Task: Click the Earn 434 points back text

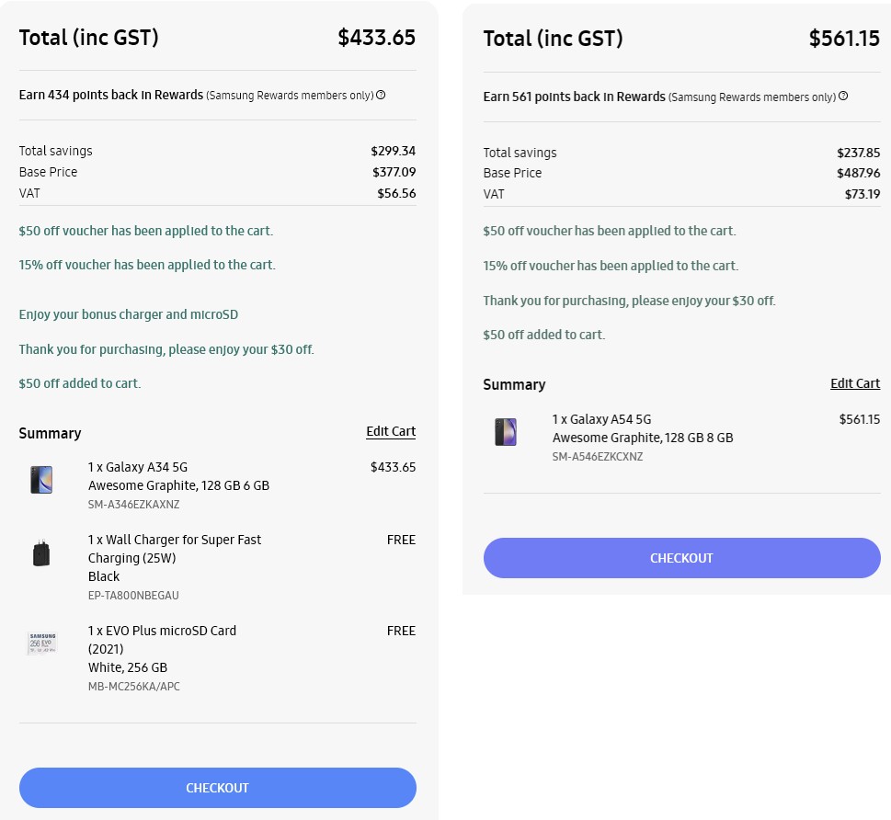Action: tap(110, 95)
